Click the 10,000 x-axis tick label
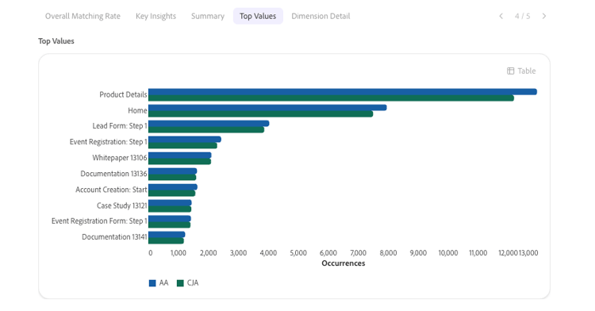The image size is (595, 311). point(448,253)
